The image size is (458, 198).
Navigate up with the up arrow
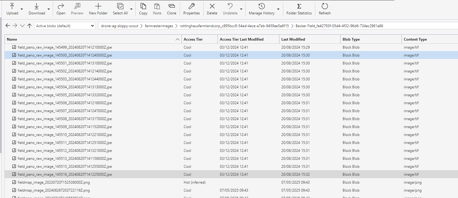29,26
